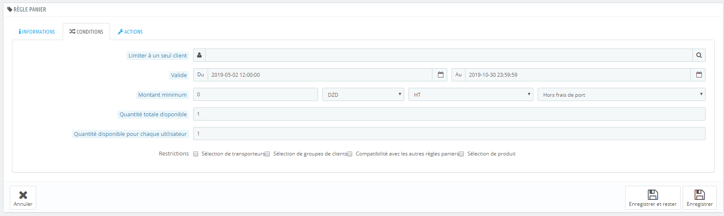Open calendar picker for the Du date
Viewport: 724px width, 216px height.
click(440, 75)
